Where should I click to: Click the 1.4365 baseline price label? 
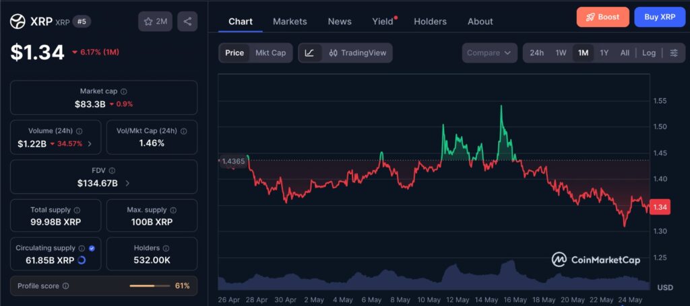click(232, 161)
